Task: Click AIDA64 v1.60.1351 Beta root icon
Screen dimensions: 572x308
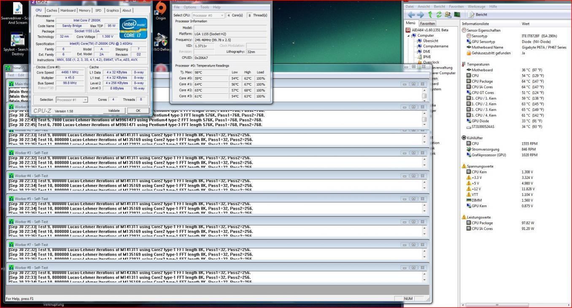Action: pyautogui.click(x=408, y=30)
